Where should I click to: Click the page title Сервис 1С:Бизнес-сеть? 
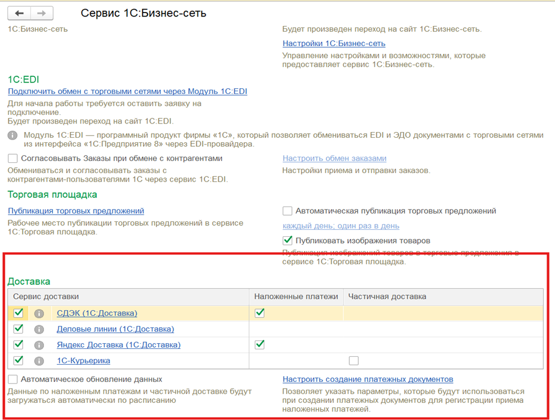pyautogui.click(x=144, y=13)
